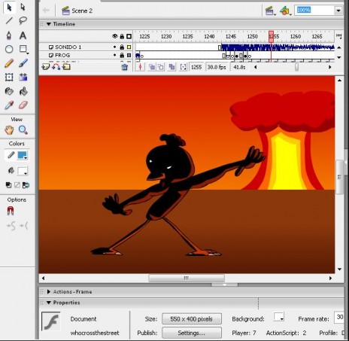Select the FROG layer
This screenshot has height=341, width=349.
[x=62, y=55]
